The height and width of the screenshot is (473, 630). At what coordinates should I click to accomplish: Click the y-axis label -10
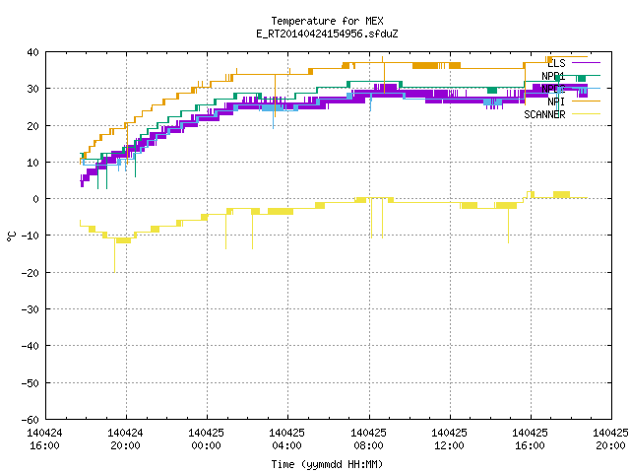(31, 236)
